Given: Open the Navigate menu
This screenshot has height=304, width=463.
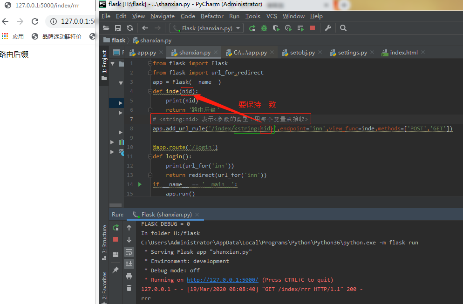Looking at the screenshot, I should [x=163, y=16].
